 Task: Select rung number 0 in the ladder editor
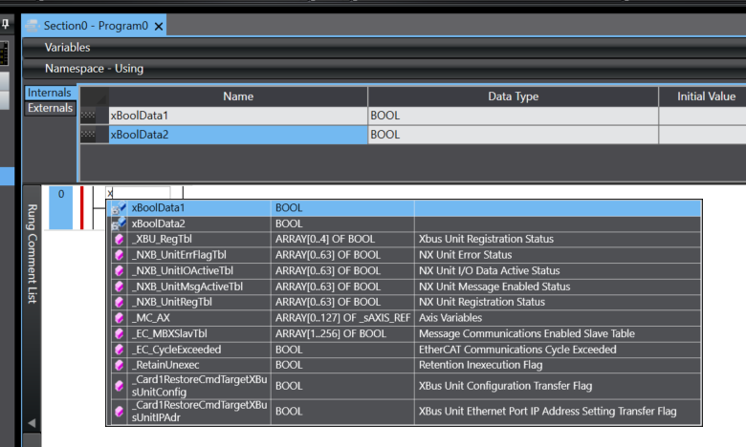pos(60,194)
